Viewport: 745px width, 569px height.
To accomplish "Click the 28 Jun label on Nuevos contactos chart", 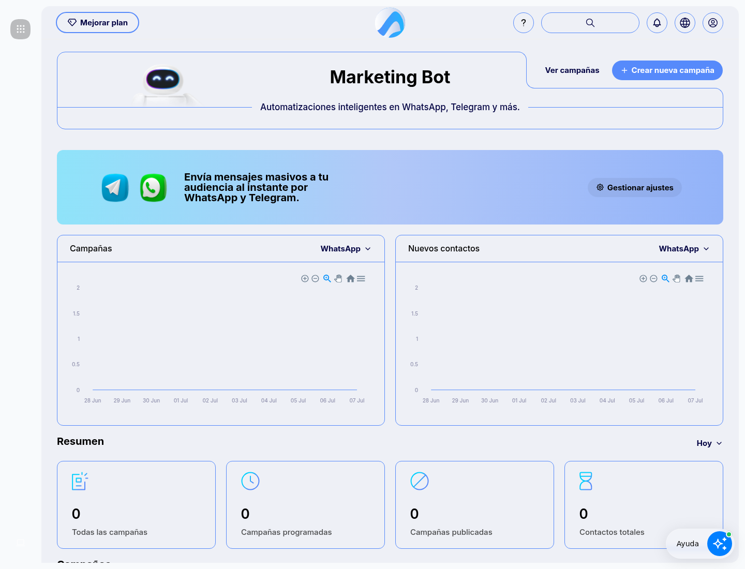I will pos(431,400).
